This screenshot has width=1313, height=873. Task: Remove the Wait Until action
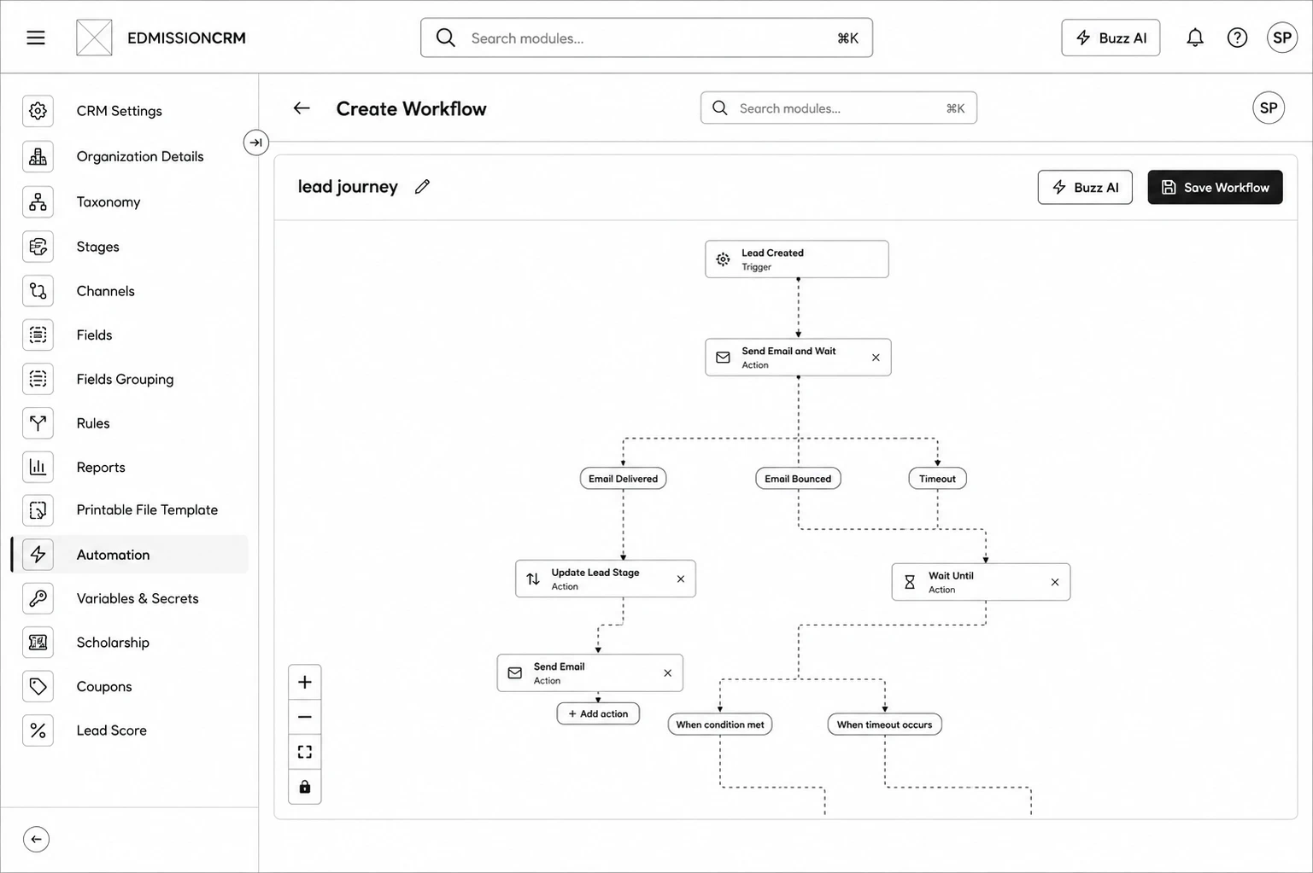[1055, 582]
